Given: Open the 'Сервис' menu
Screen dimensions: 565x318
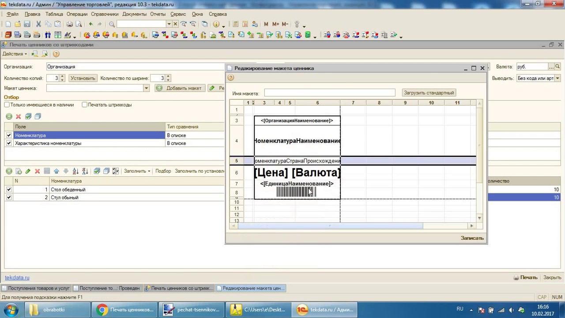Looking at the screenshot, I should (178, 14).
